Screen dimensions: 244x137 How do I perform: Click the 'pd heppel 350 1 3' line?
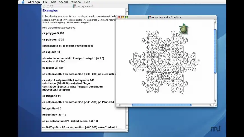(70, 121)
